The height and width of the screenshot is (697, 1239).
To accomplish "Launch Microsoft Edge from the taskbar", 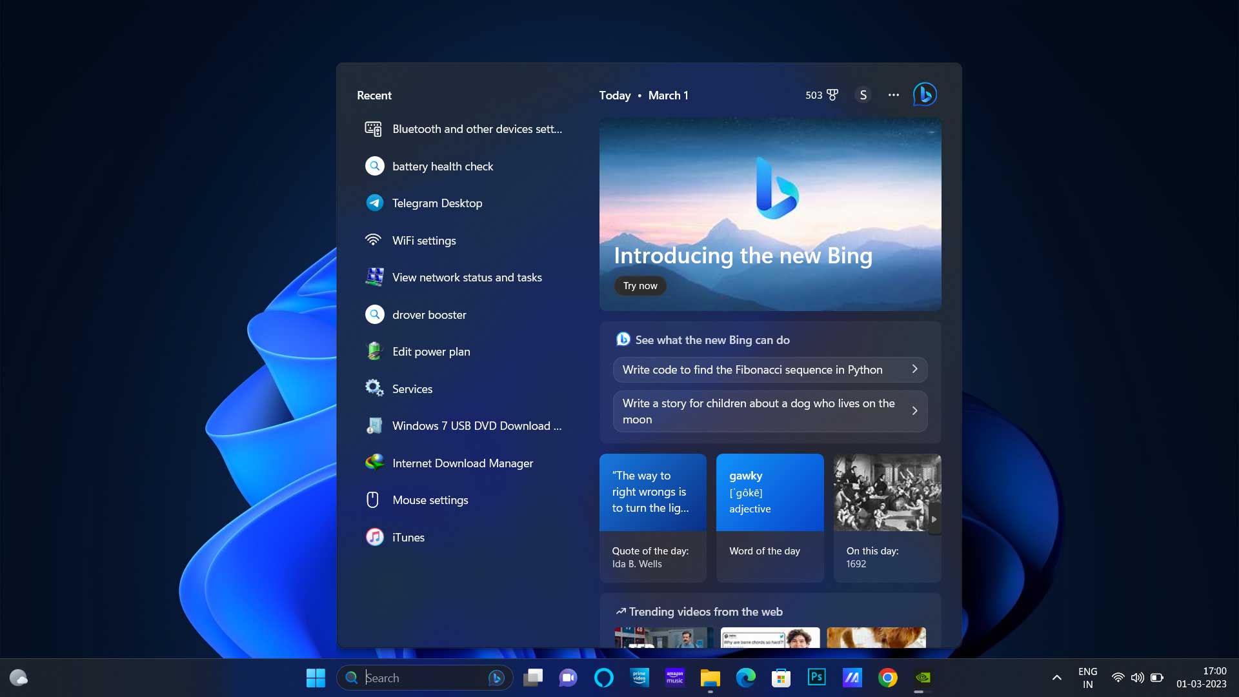I will 746,678.
